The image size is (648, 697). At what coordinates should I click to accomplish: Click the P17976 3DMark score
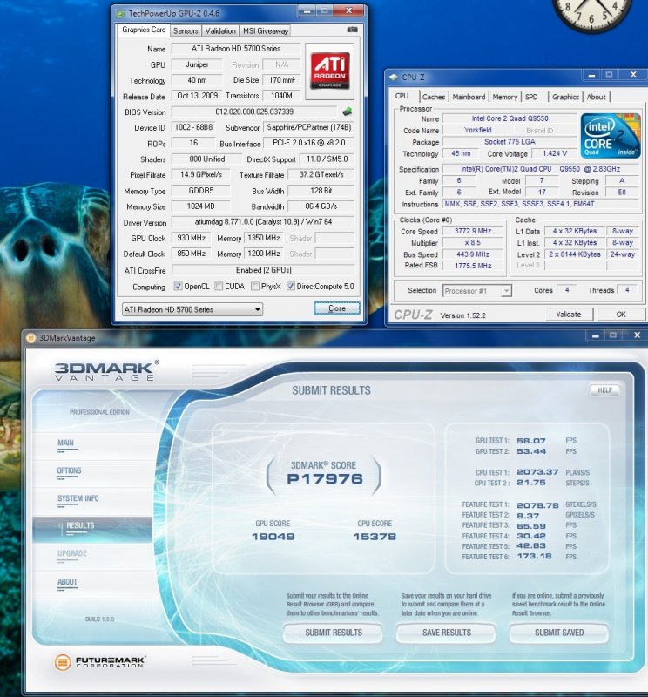click(x=325, y=479)
